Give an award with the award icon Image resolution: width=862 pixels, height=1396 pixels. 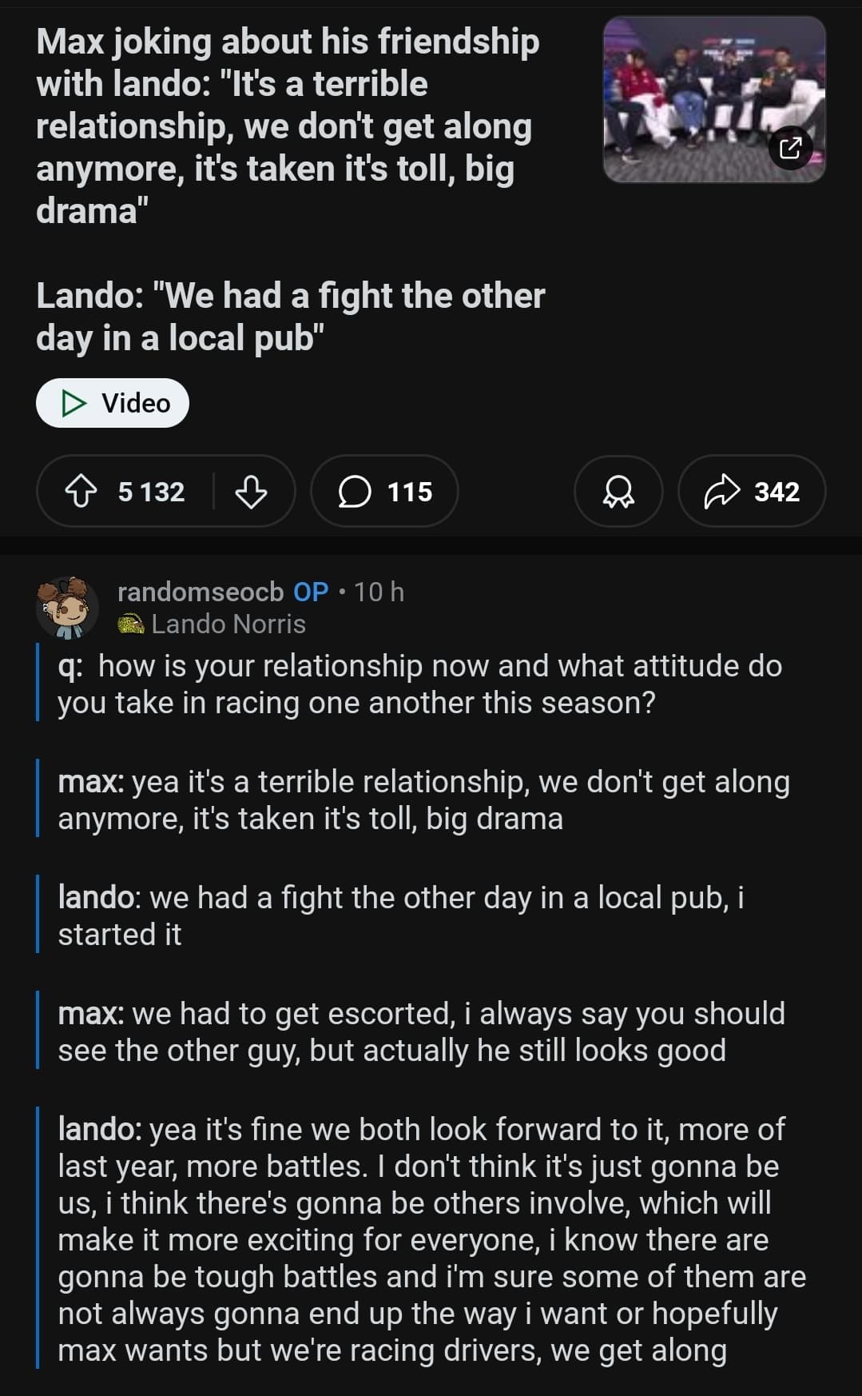click(x=618, y=491)
